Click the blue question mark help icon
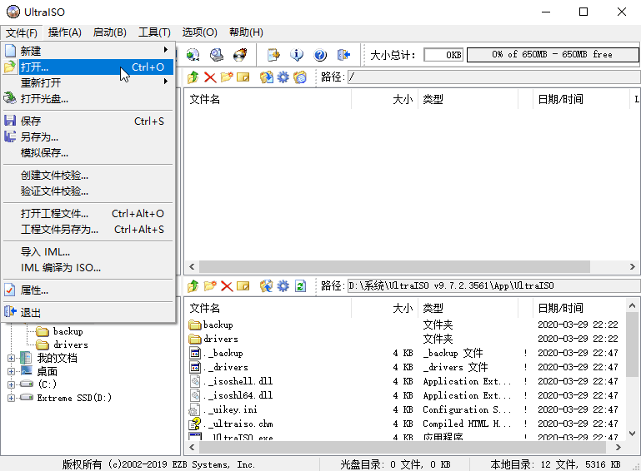This screenshot has width=641, height=471. click(x=320, y=55)
